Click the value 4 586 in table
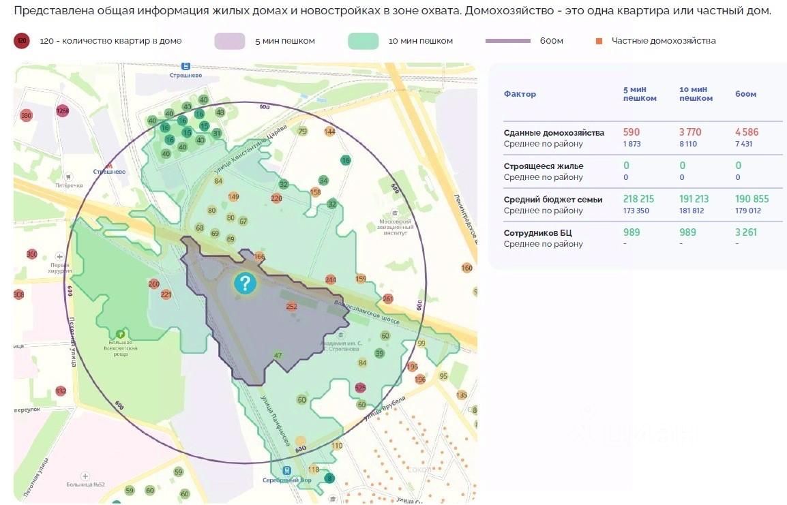This screenshot has width=787, height=505. (x=747, y=132)
